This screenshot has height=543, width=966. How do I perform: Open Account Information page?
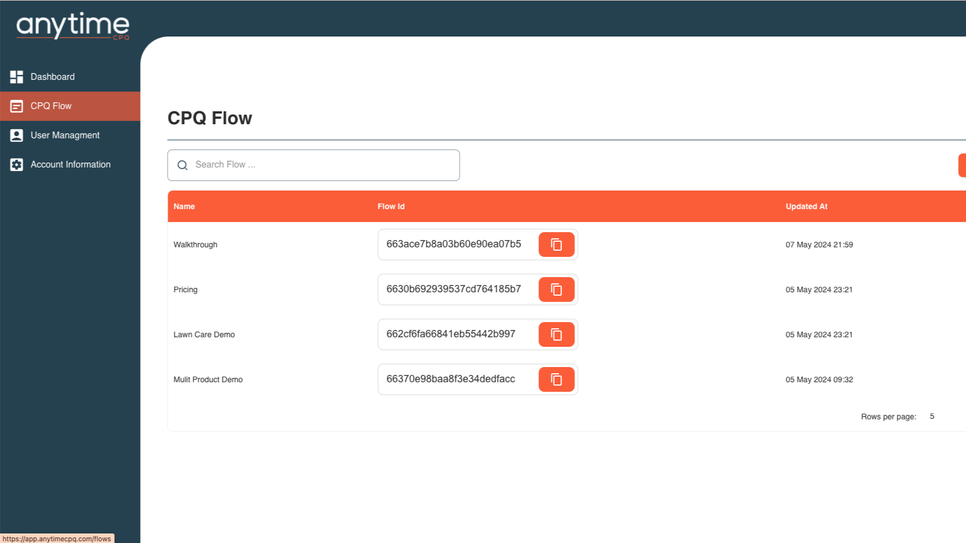[70, 165]
